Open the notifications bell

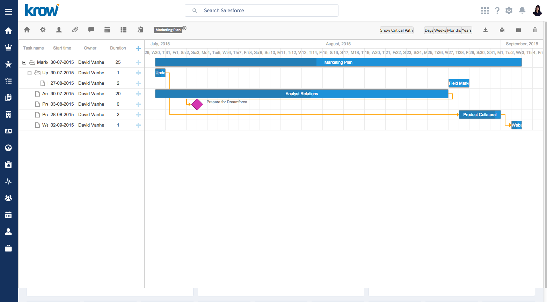(x=522, y=10)
